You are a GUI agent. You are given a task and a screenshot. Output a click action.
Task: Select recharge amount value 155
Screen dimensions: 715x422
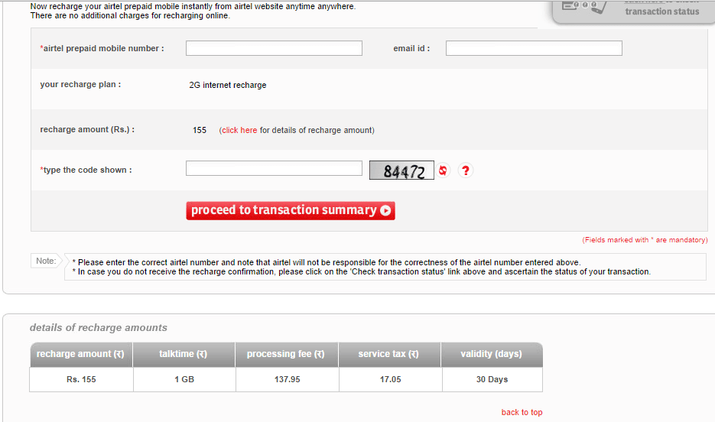click(x=200, y=130)
